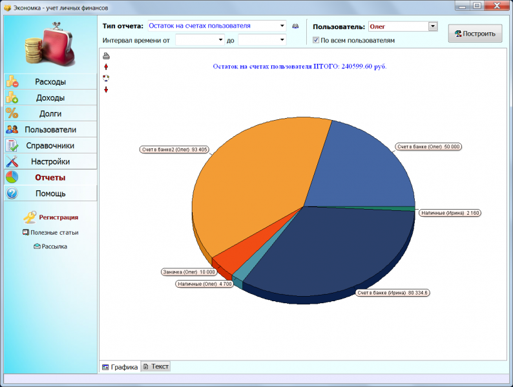The width and height of the screenshot is (513, 387).
Task: Click the red up arrow icon
Action: tap(106, 67)
